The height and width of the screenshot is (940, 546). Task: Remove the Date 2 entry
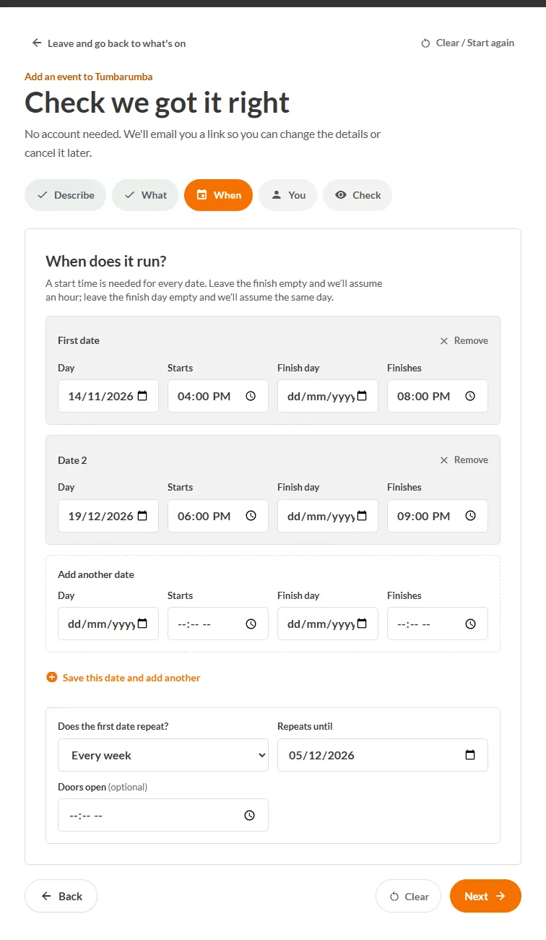tap(464, 460)
